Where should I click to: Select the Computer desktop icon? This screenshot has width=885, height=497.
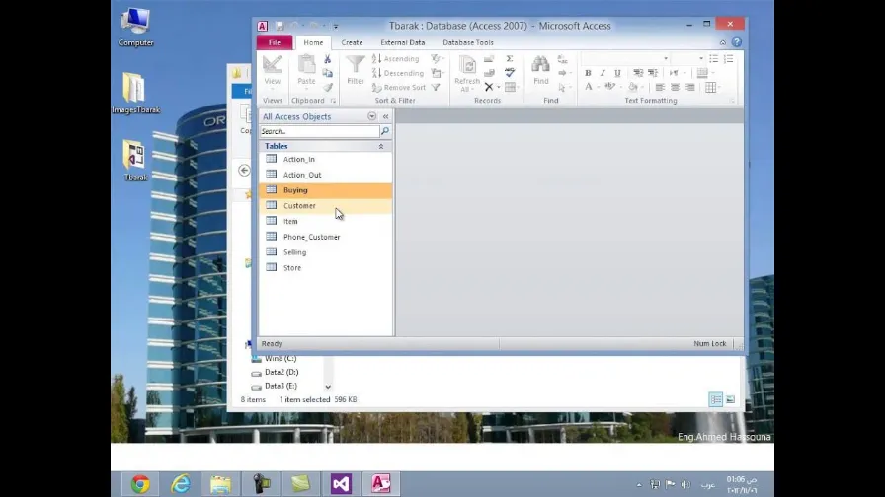135,27
